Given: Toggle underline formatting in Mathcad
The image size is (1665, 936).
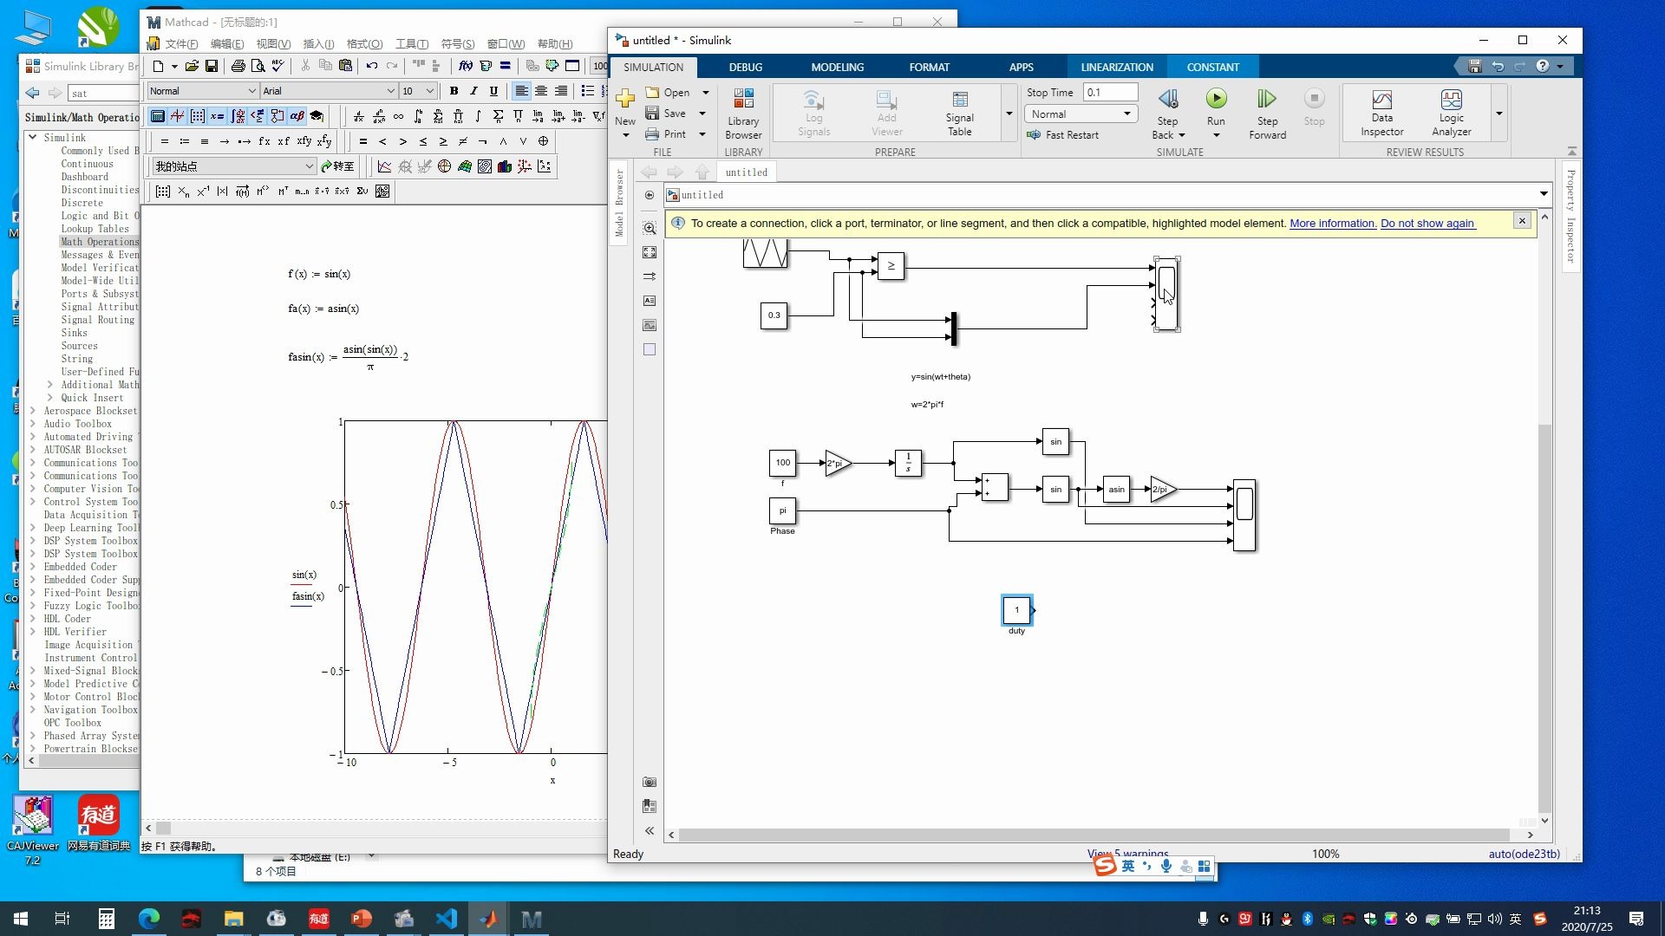Looking at the screenshot, I should 493,91.
